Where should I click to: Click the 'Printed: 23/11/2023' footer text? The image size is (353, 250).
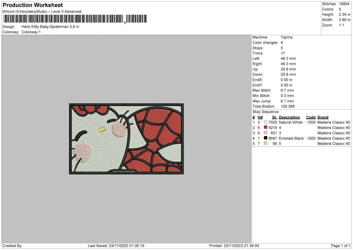point(234,245)
